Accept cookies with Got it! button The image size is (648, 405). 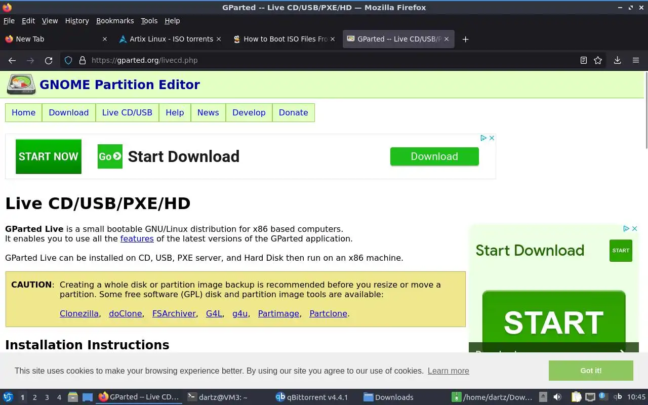click(x=591, y=371)
